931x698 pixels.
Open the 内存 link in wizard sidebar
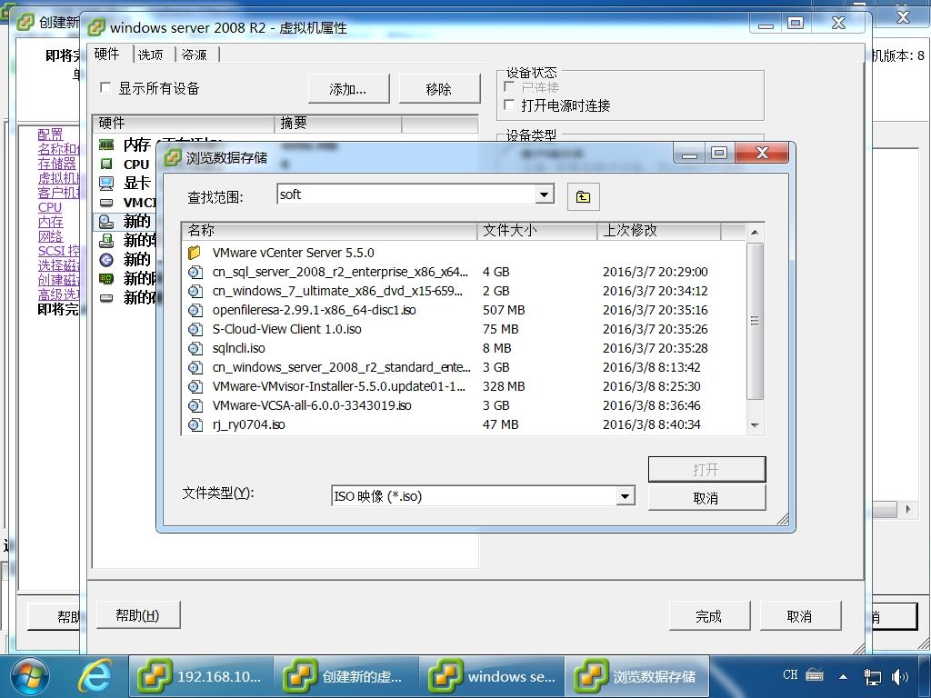coord(51,222)
